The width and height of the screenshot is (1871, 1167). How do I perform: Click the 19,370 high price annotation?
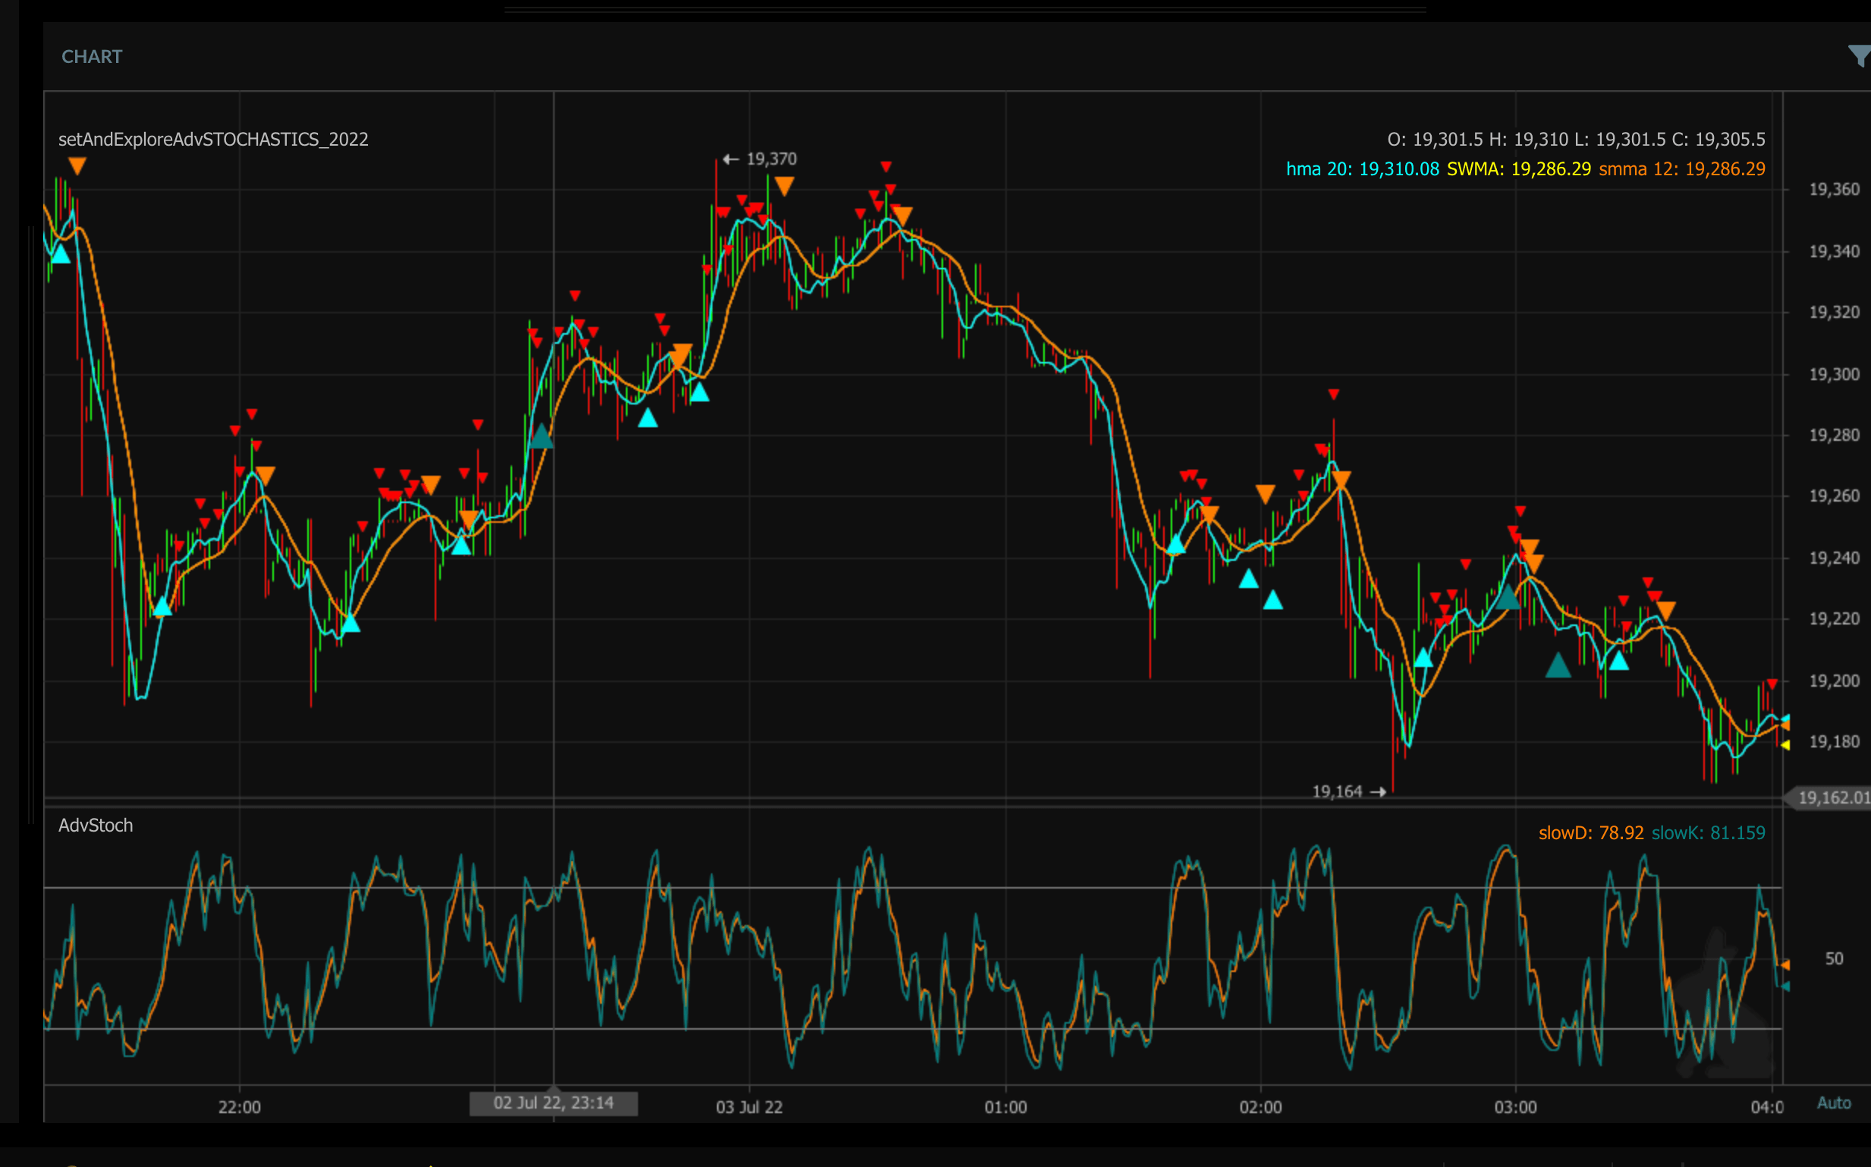(x=760, y=159)
